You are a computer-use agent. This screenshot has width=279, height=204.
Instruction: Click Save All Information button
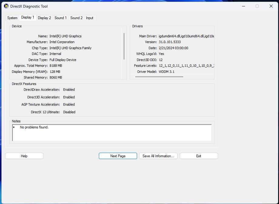click(158, 156)
